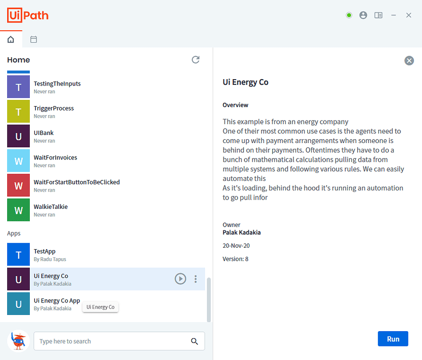Click the TestingTheInputs purple T tile
This screenshot has width=422, height=360.
click(18, 86)
